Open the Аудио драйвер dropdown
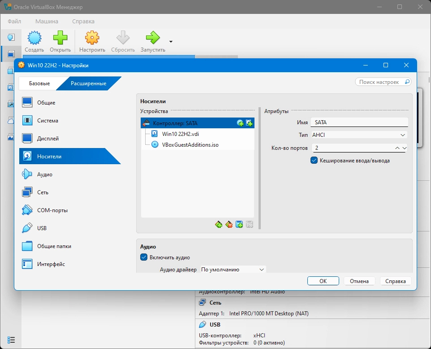 click(233, 270)
